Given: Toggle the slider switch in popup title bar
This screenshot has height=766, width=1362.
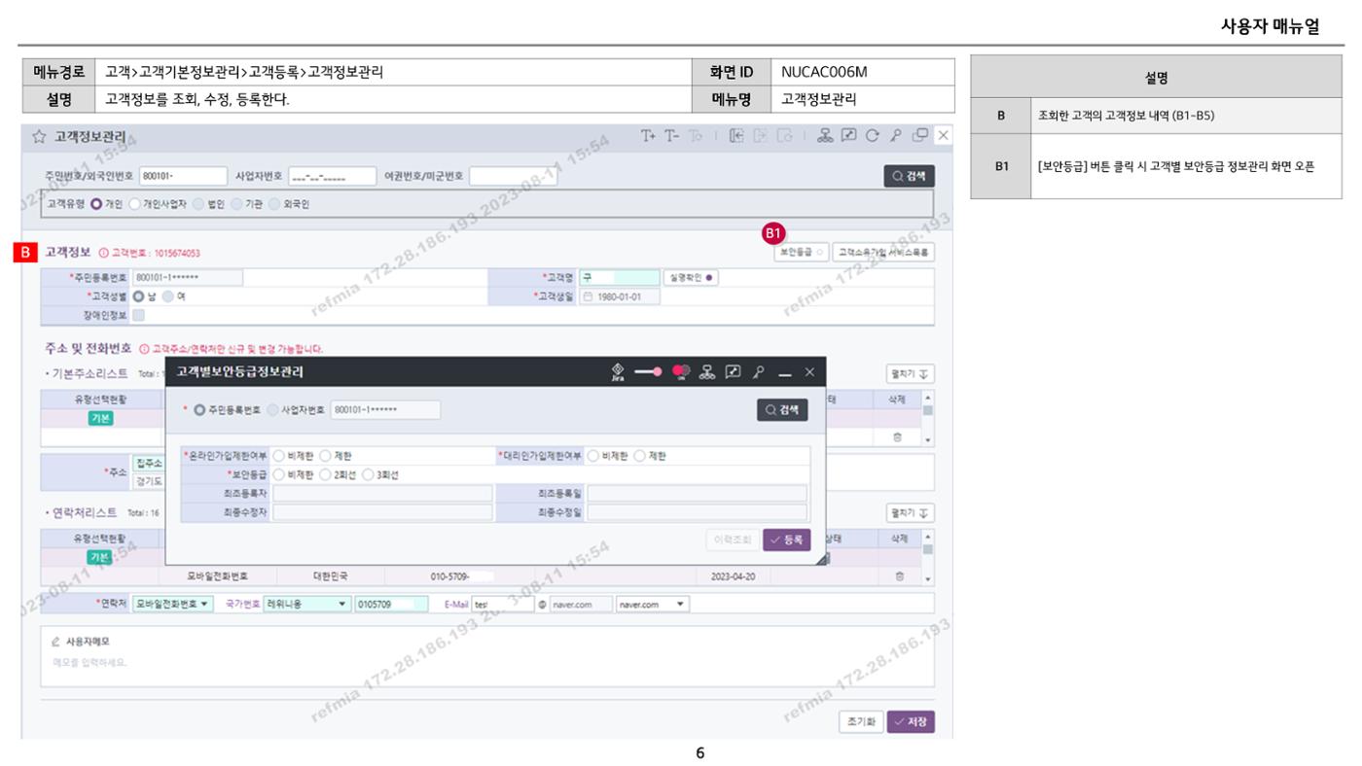Looking at the screenshot, I should (x=648, y=372).
